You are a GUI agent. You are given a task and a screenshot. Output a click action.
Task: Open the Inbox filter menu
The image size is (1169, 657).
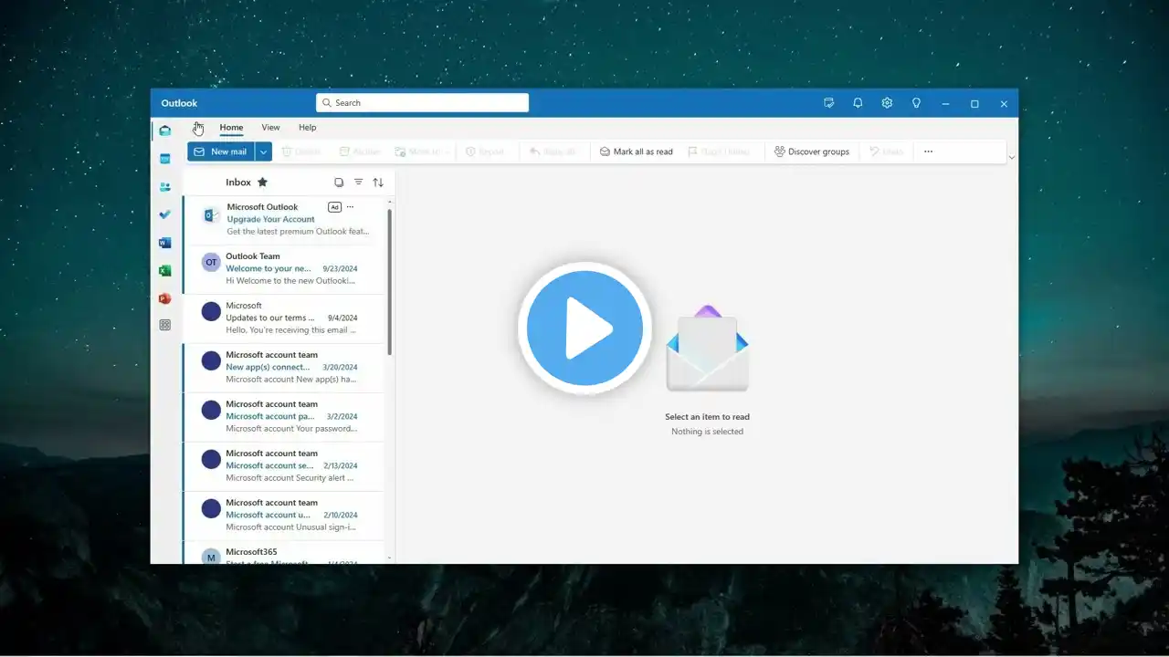(x=358, y=182)
